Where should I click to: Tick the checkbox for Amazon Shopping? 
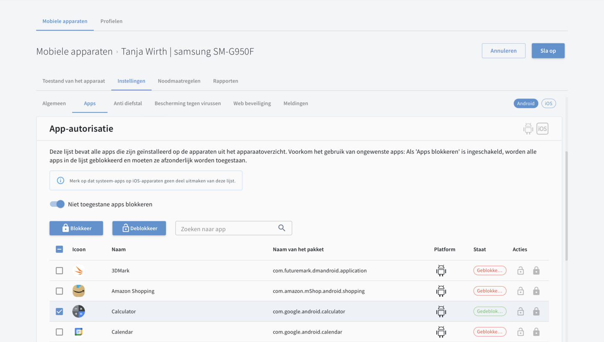click(x=60, y=291)
